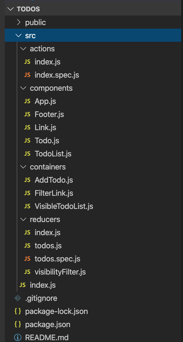Collapse the containers folder

[23, 167]
